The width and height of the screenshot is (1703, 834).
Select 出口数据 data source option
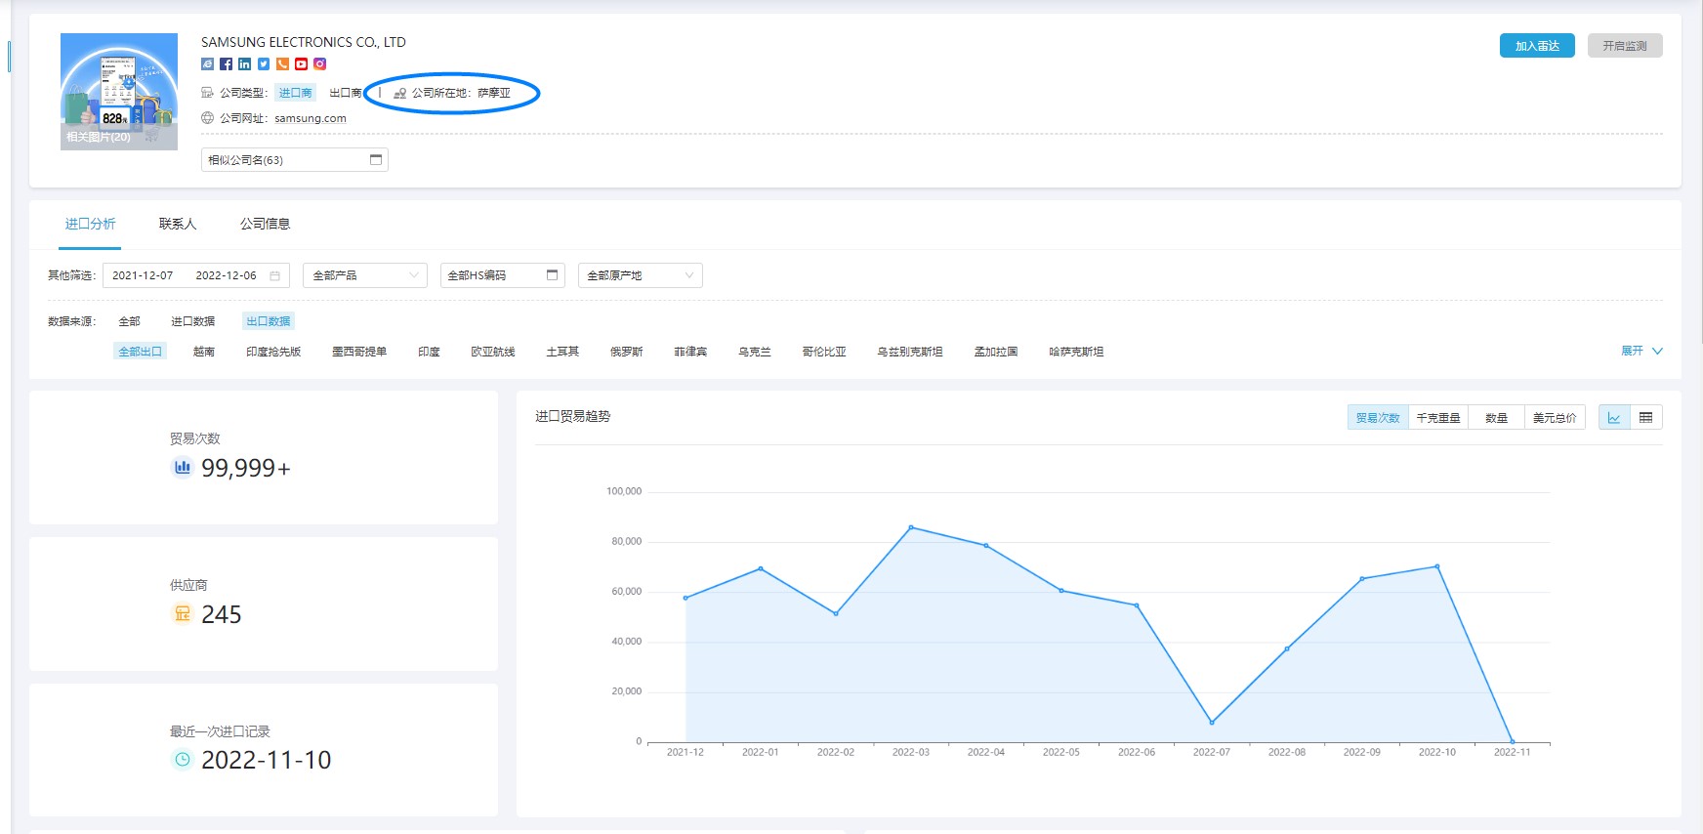tap(268, 321)
